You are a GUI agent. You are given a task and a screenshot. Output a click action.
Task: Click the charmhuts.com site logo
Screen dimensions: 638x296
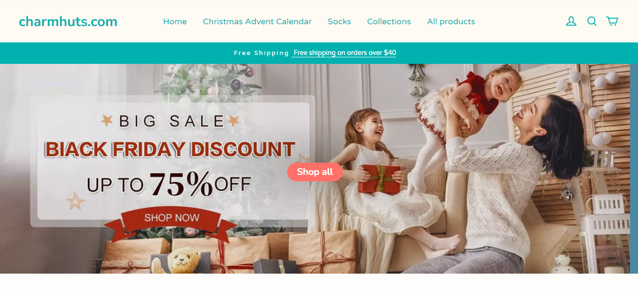coord(68,21)
